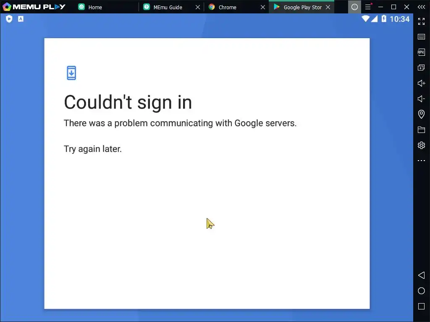The height and width of the screenshot is (322, 430).
Task: Click the 10:34 clock
Action: [x=400, y=19]
